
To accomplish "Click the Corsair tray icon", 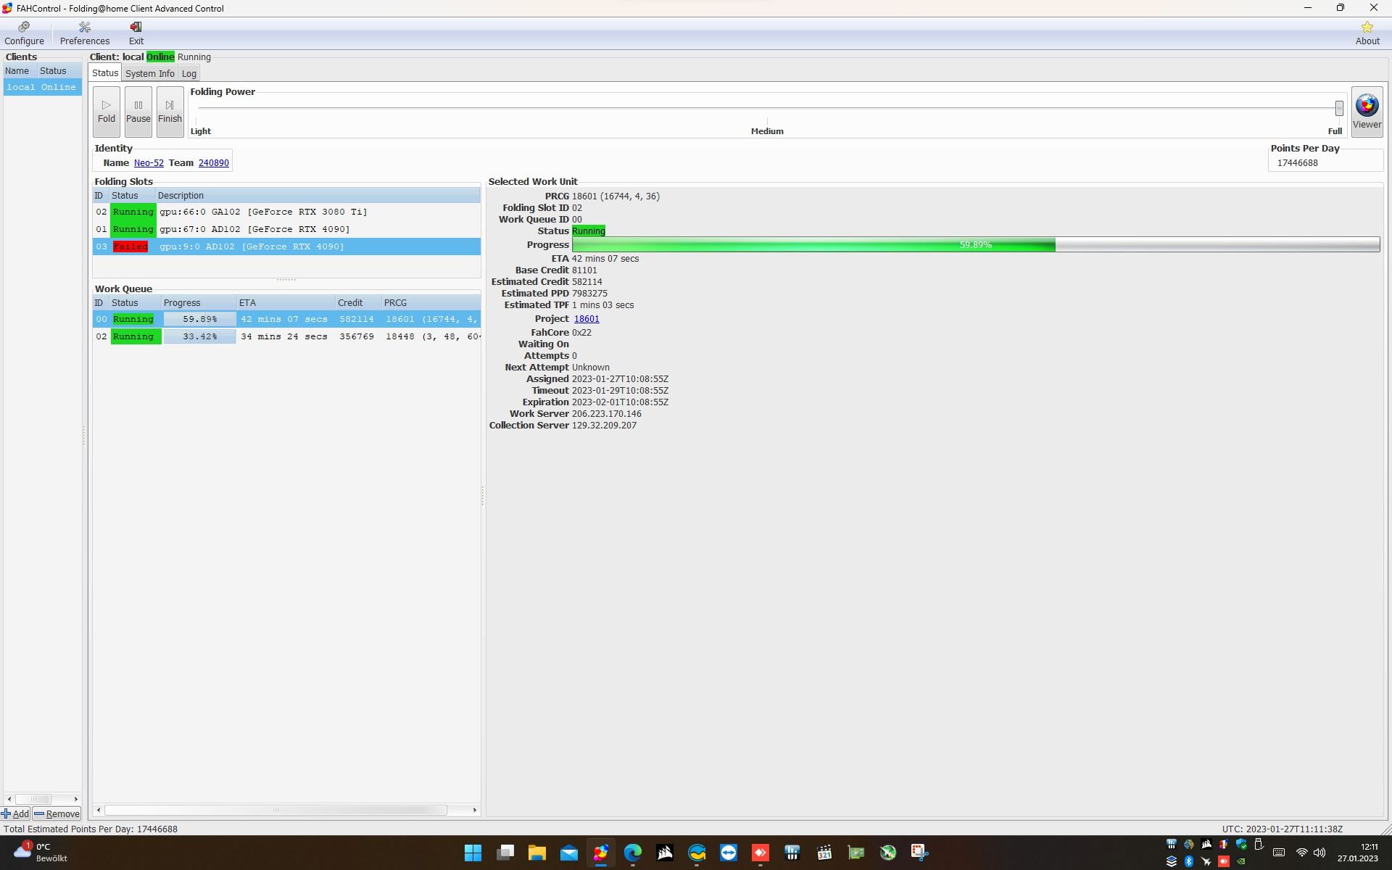I will pyautogui.click(x=1206, y=844).
